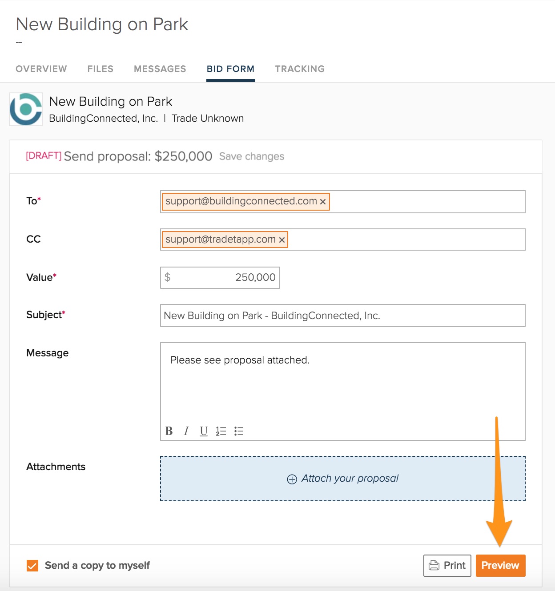The height and width of the screenshot is (591, 555).
Task: Toggle bold formatting in message editor
Action: pos(169,431)
